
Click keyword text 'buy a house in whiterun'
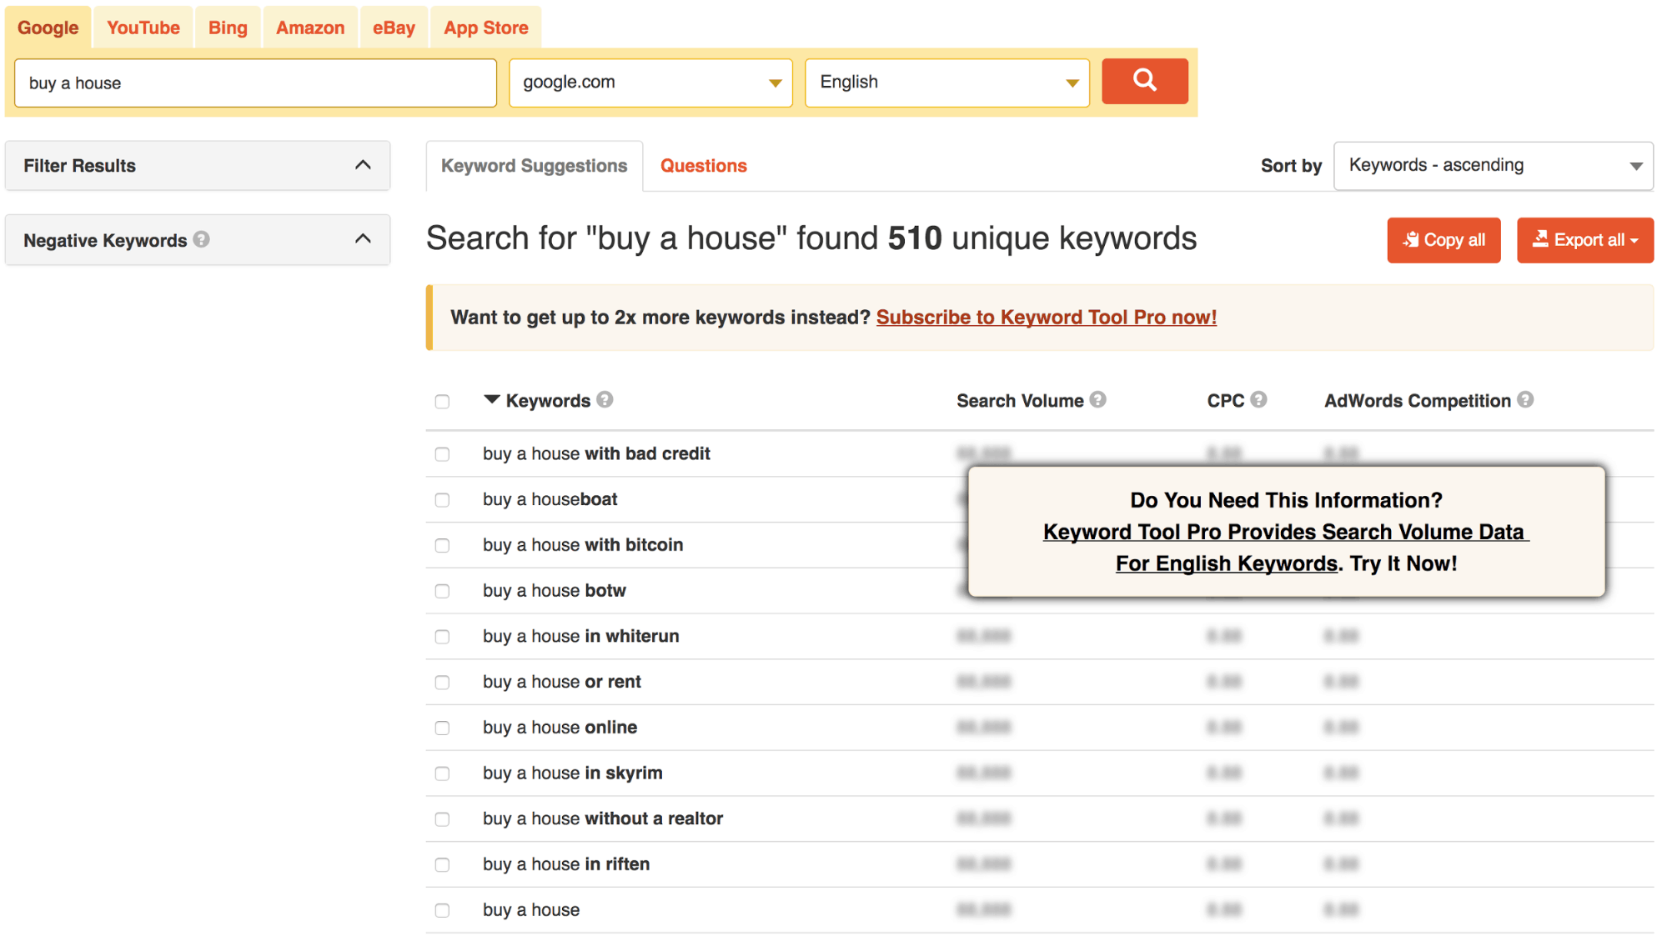coord(581,637)
